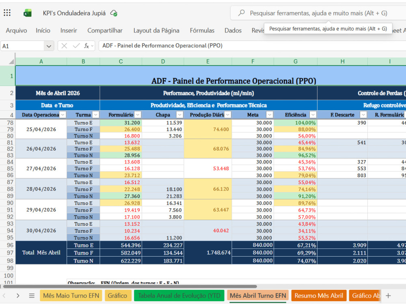Click the insert function fx icon
The height and width of the screenshot is (304, 406).
point(86,46)
